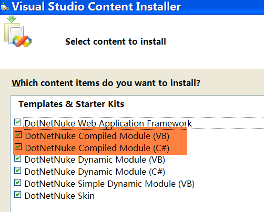Select DotNetNuke Web Application Framework label
The image size is (264, 212).
pos(108,123)
